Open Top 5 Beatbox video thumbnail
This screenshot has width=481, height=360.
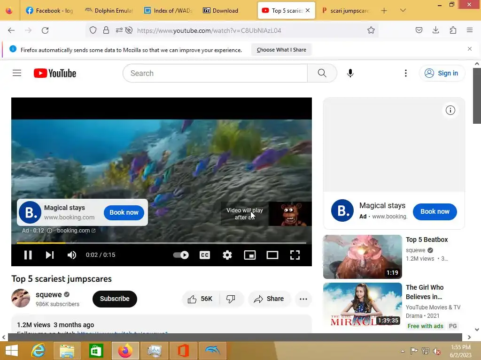(362, 257)
